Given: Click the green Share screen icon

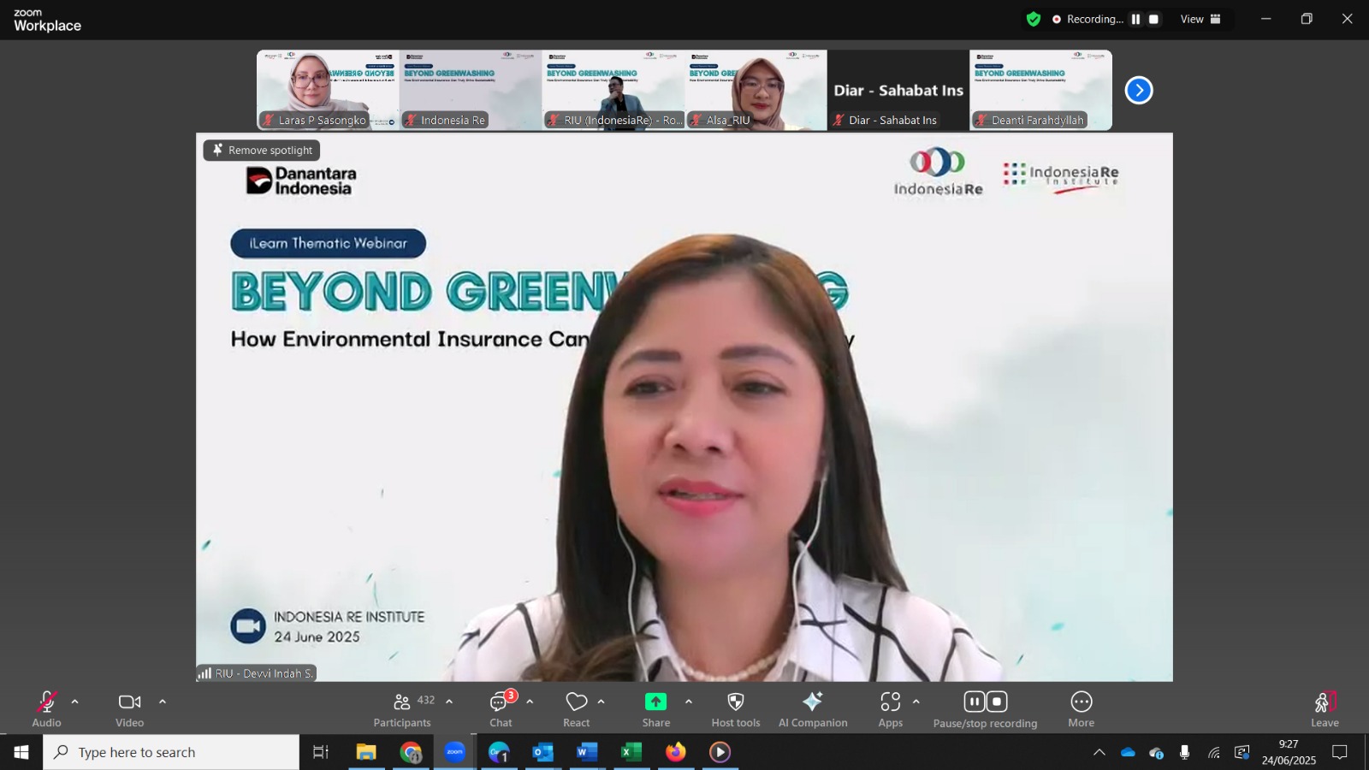Looking at the screenshot, I should coord(656,702).
